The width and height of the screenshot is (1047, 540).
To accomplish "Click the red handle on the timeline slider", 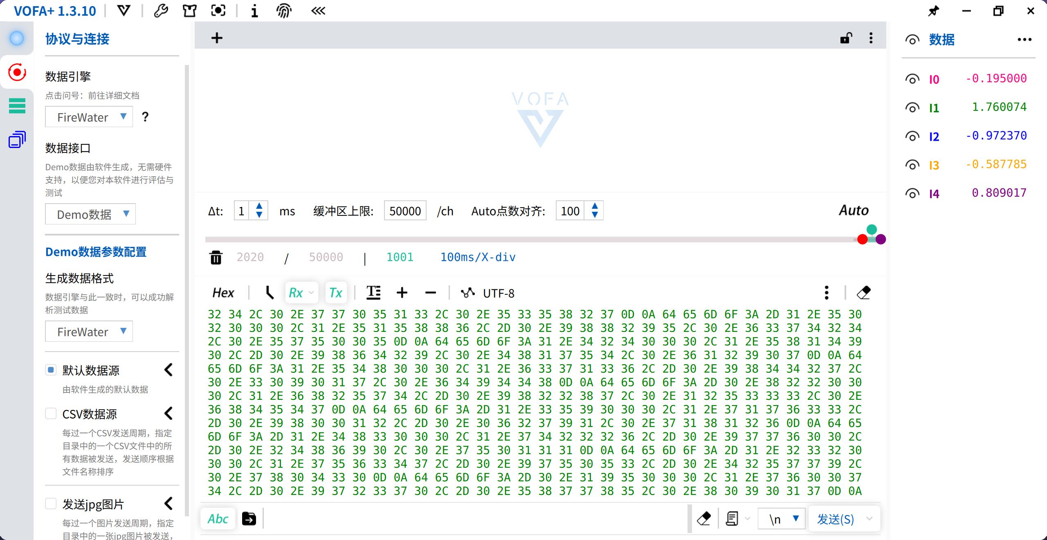I will 862,240.
